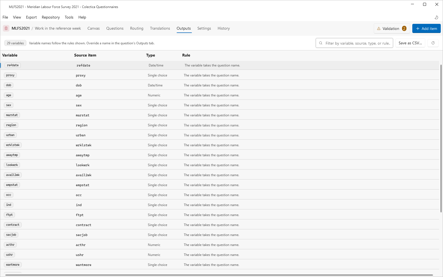The width and height of the screenshot is (443, 277).
Task: Click the refdate row rule text
Action: coord(212,65)
